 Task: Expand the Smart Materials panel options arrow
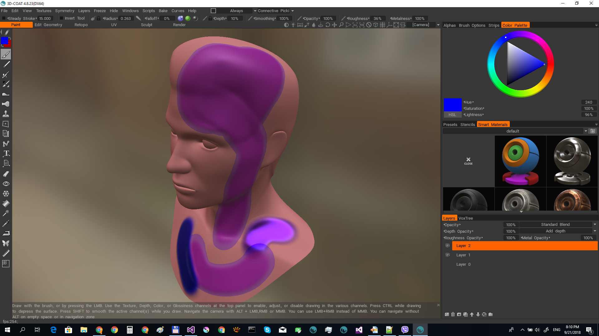tap(596, 125)
